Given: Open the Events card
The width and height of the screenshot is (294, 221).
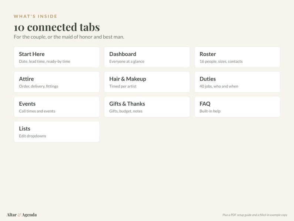Looking at the screenshot, I should [57, 107].
